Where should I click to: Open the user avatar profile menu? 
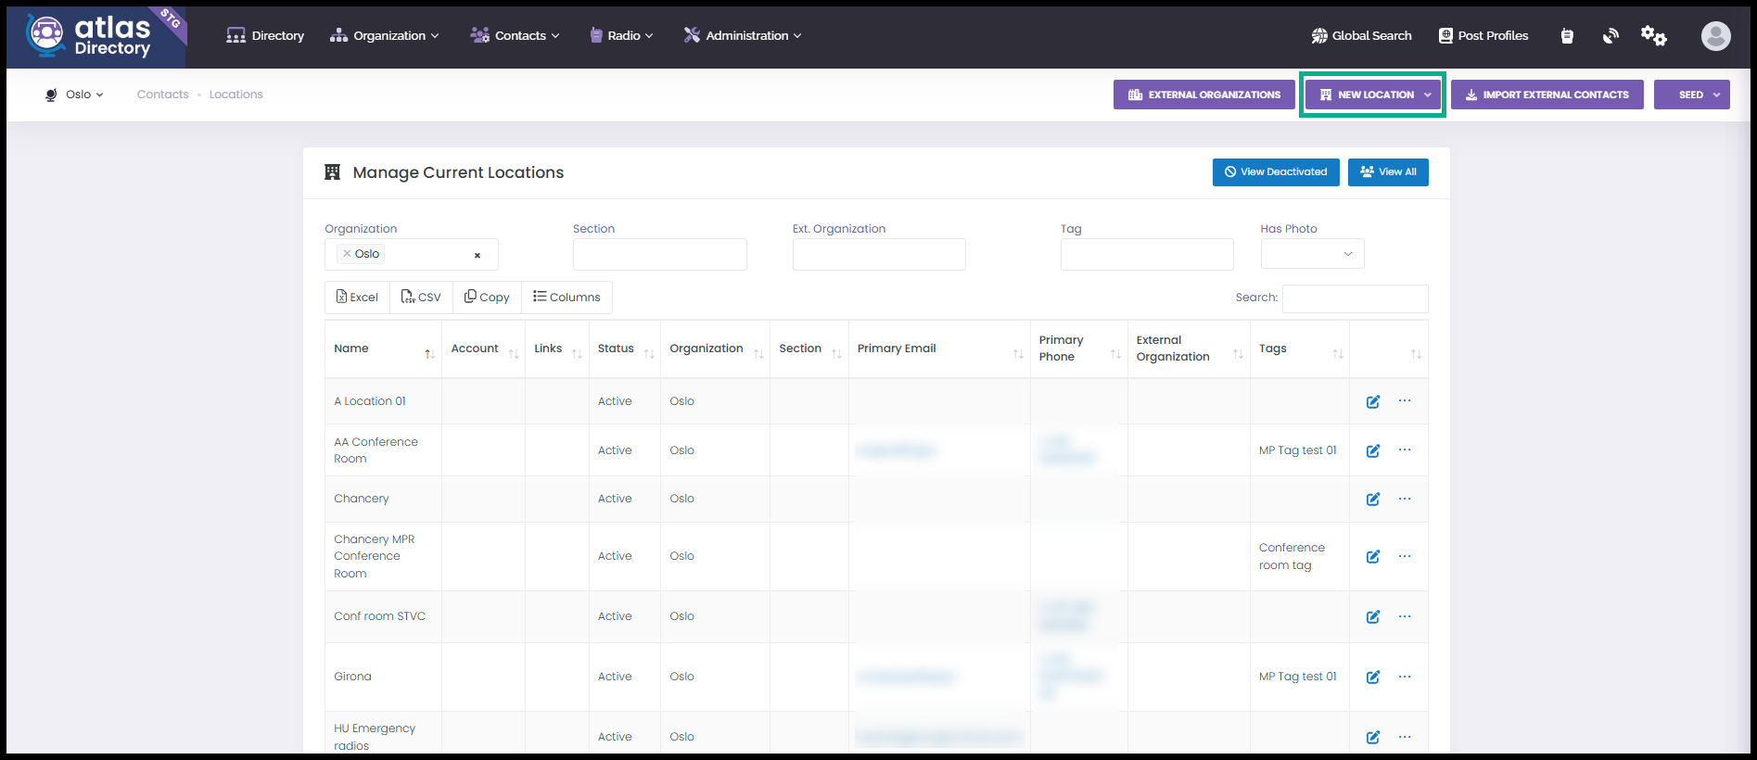coord(1715,36)
